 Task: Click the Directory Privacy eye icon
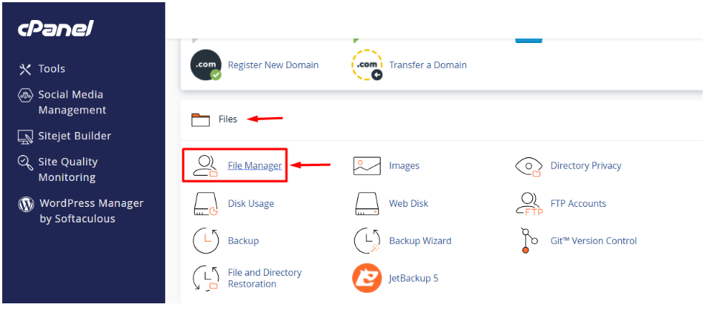tap(528, 166)
